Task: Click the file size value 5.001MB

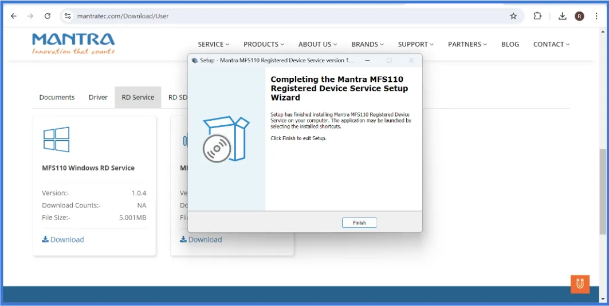Action: (x=132, y=217)
